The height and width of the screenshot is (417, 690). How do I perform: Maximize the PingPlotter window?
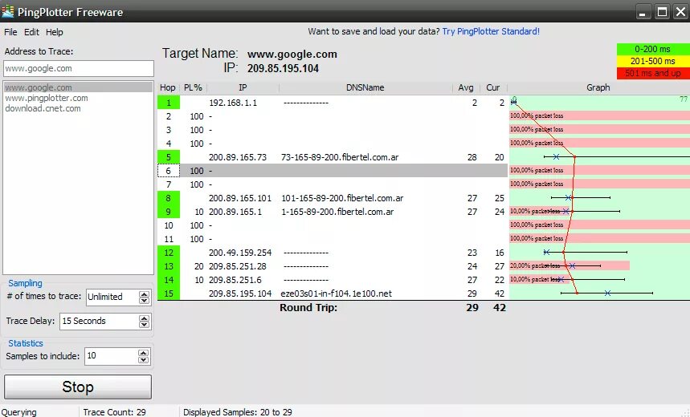(x=662, y=12)
